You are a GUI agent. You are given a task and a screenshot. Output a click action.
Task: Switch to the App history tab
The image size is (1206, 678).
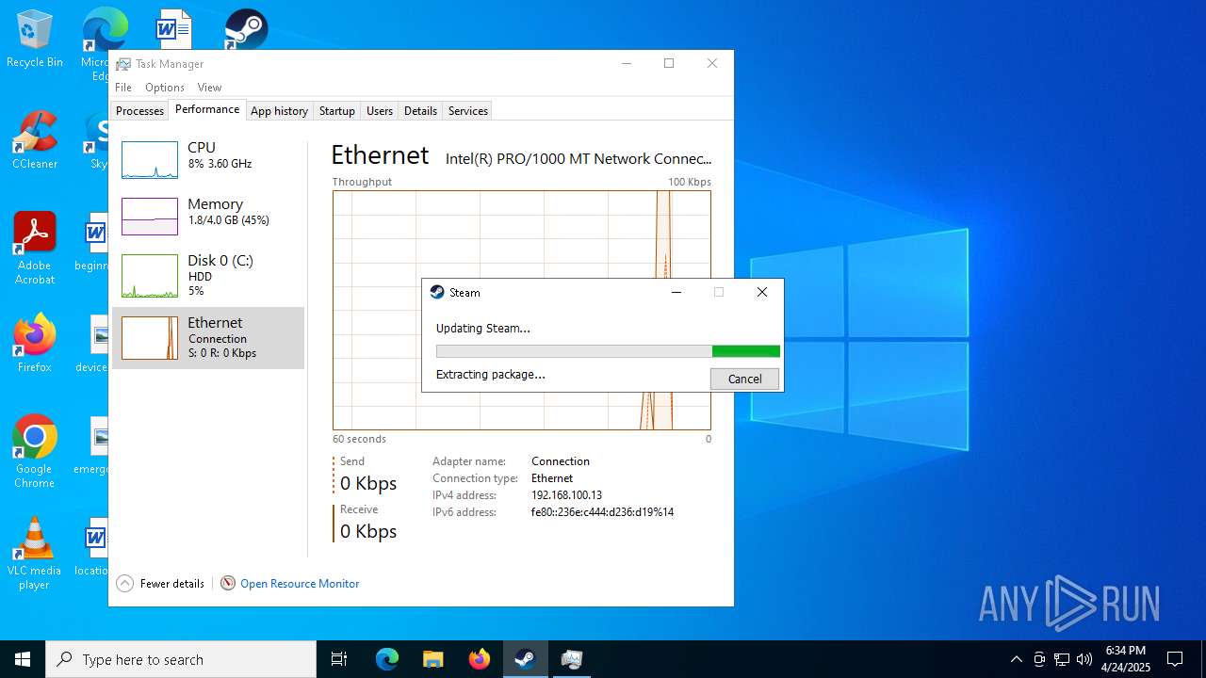279,111
